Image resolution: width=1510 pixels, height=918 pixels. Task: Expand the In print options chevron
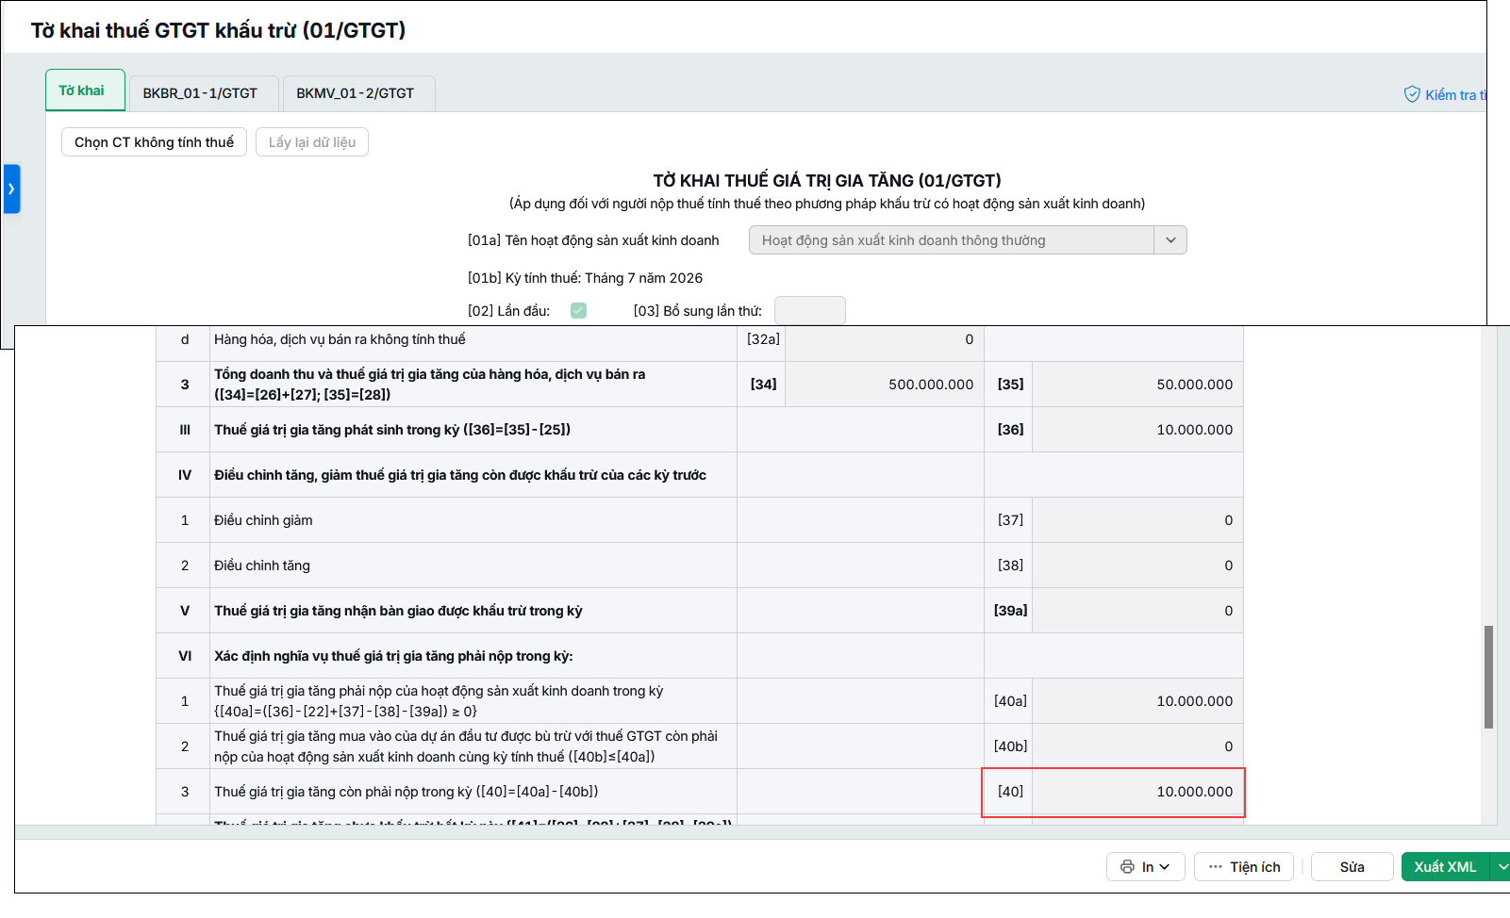click(1165, 867)
